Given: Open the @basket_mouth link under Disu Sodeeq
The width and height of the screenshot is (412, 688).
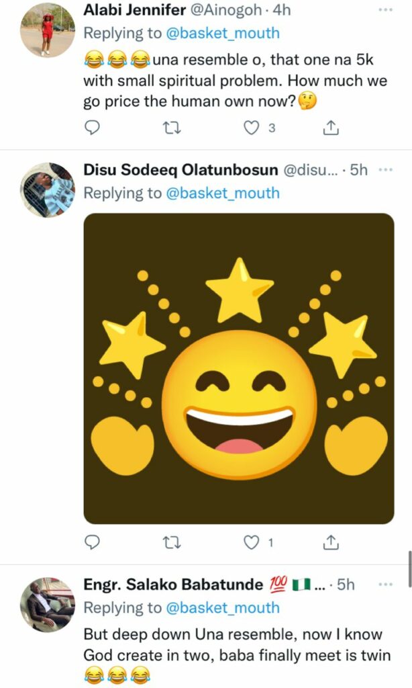Looking at the screenshot, I should [x=223, y=193].
